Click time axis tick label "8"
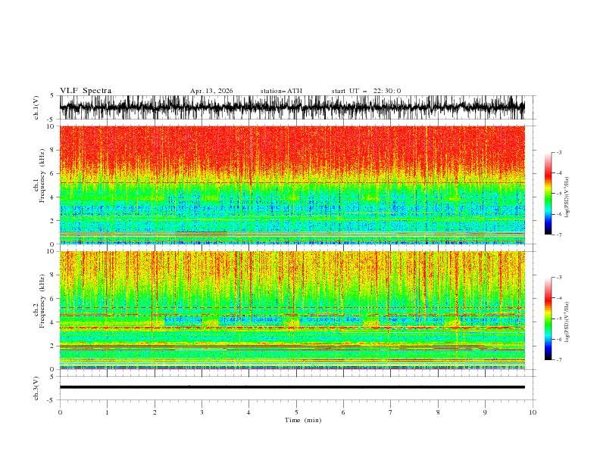This screenshot has height=463, width=600. (438, 412)
